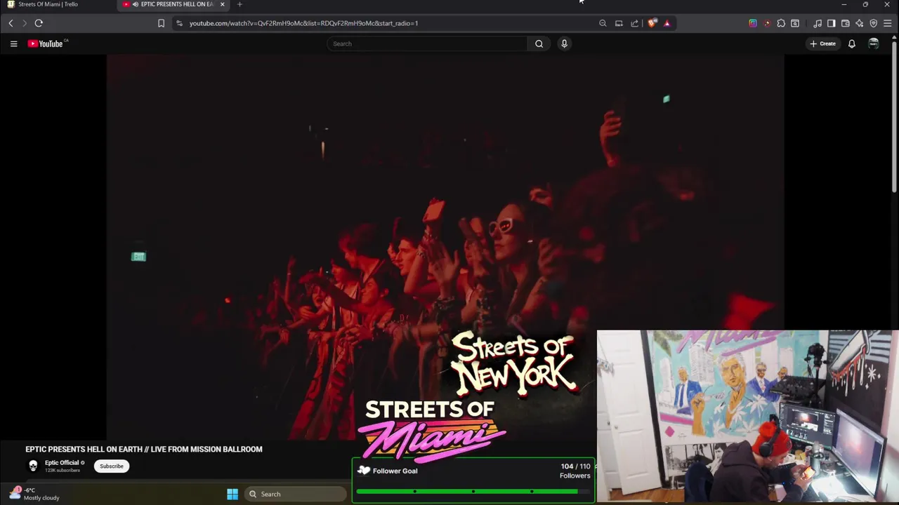Close the EPTIC YouTube tab
The width and height of the screenshot is (899, 505).
[223, 4]
